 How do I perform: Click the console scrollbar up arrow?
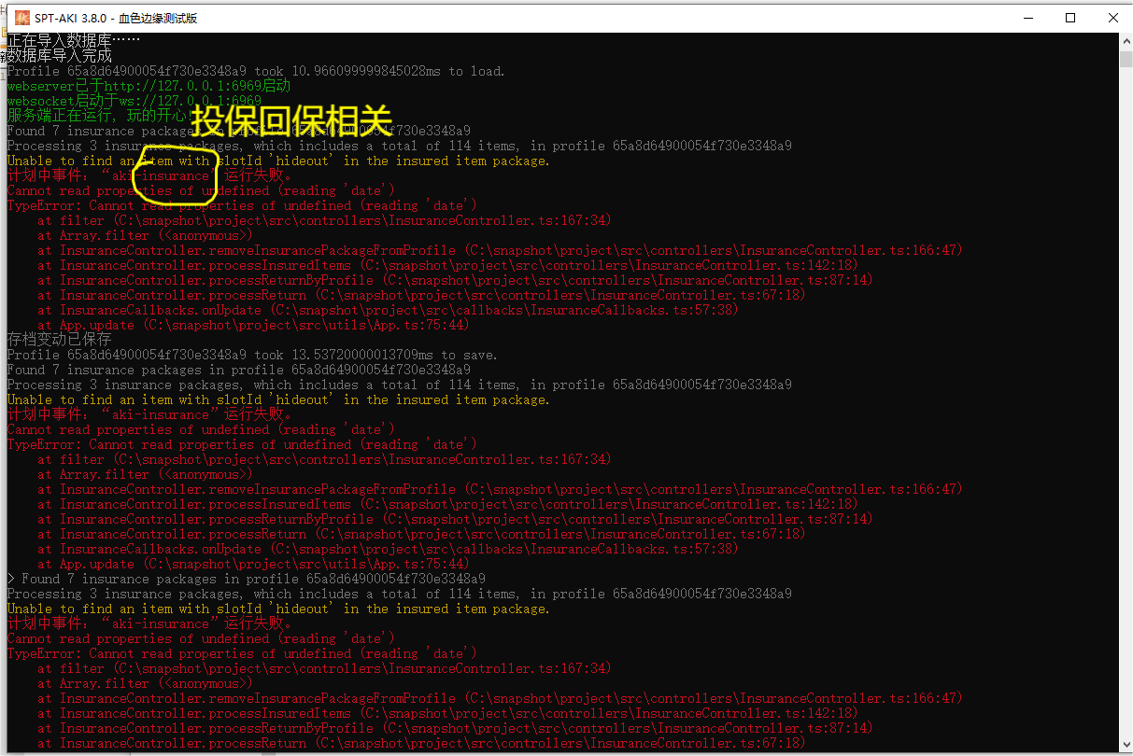(1126, 41)
